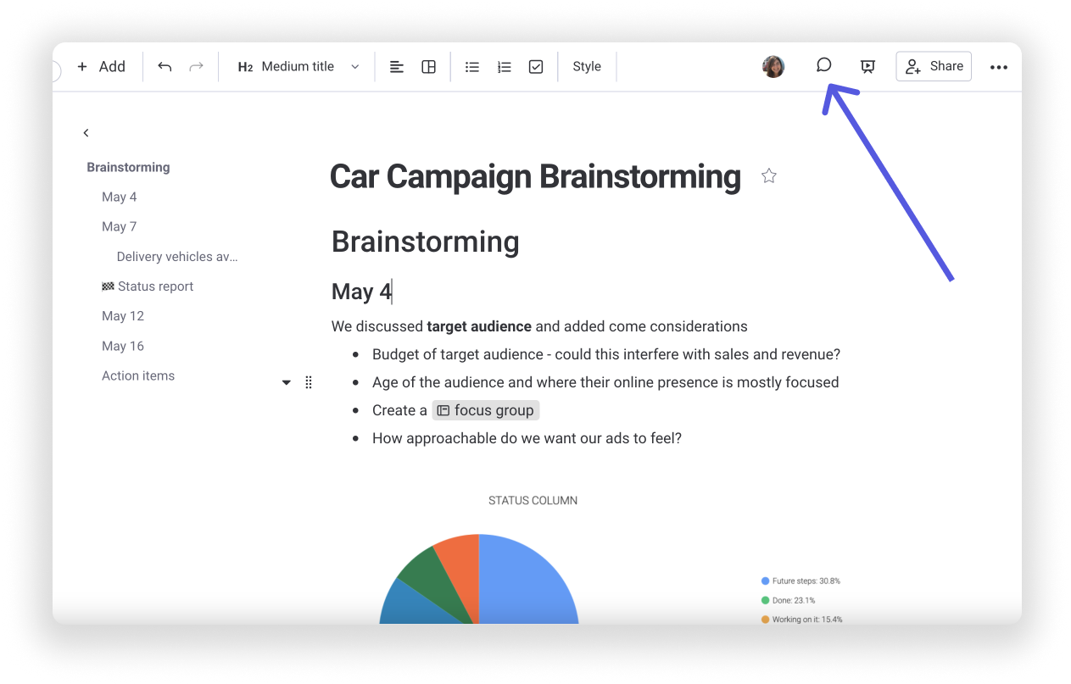Click the 'Working on it: 15.4%' legend entry
Viewport: 1071px width, 684px height.
(x=801, y=620)
